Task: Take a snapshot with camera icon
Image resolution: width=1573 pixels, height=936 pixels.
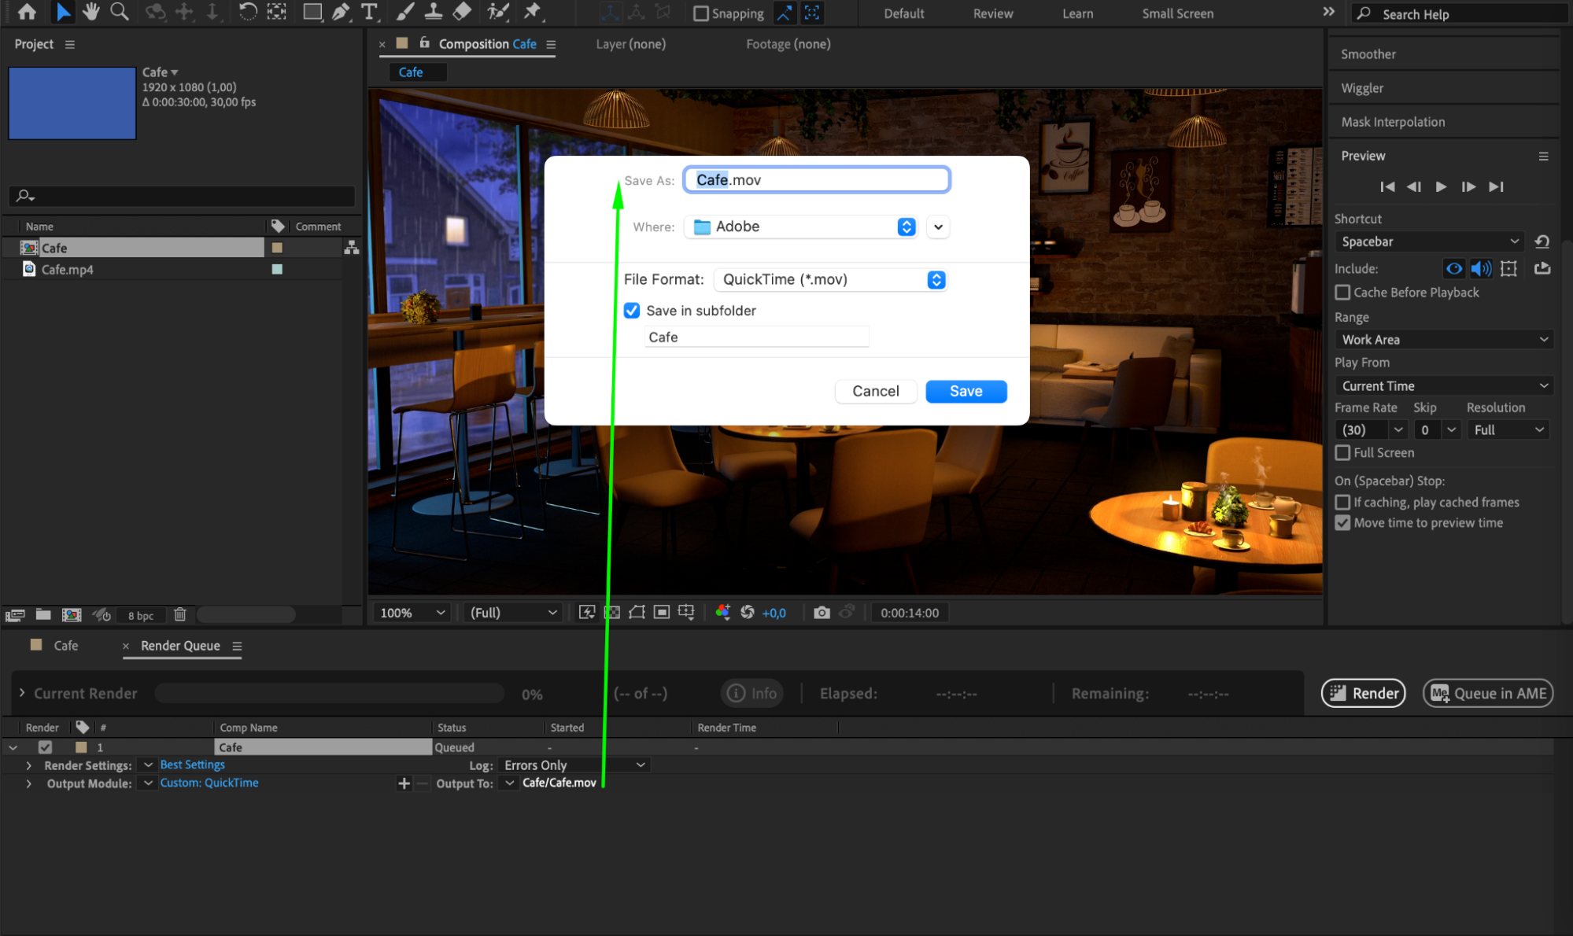Action: pyautogui.click(x=822, y=613)
